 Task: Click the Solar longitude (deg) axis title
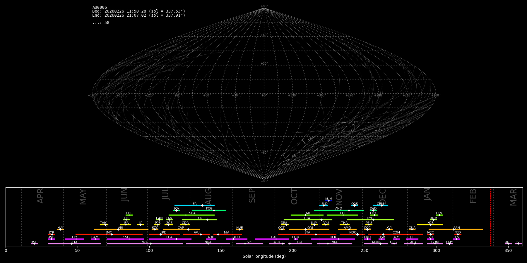coord(264,256)
